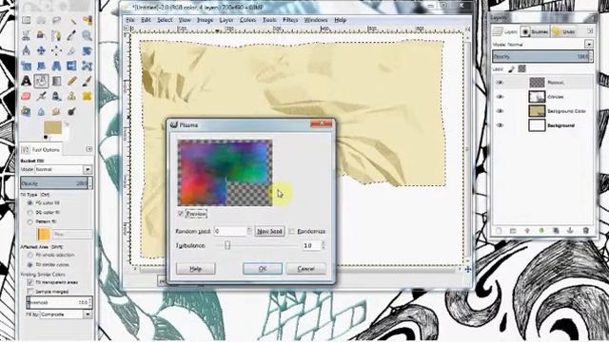
Task: Click OK in Plasma dialog
Action: click(263, 269)
